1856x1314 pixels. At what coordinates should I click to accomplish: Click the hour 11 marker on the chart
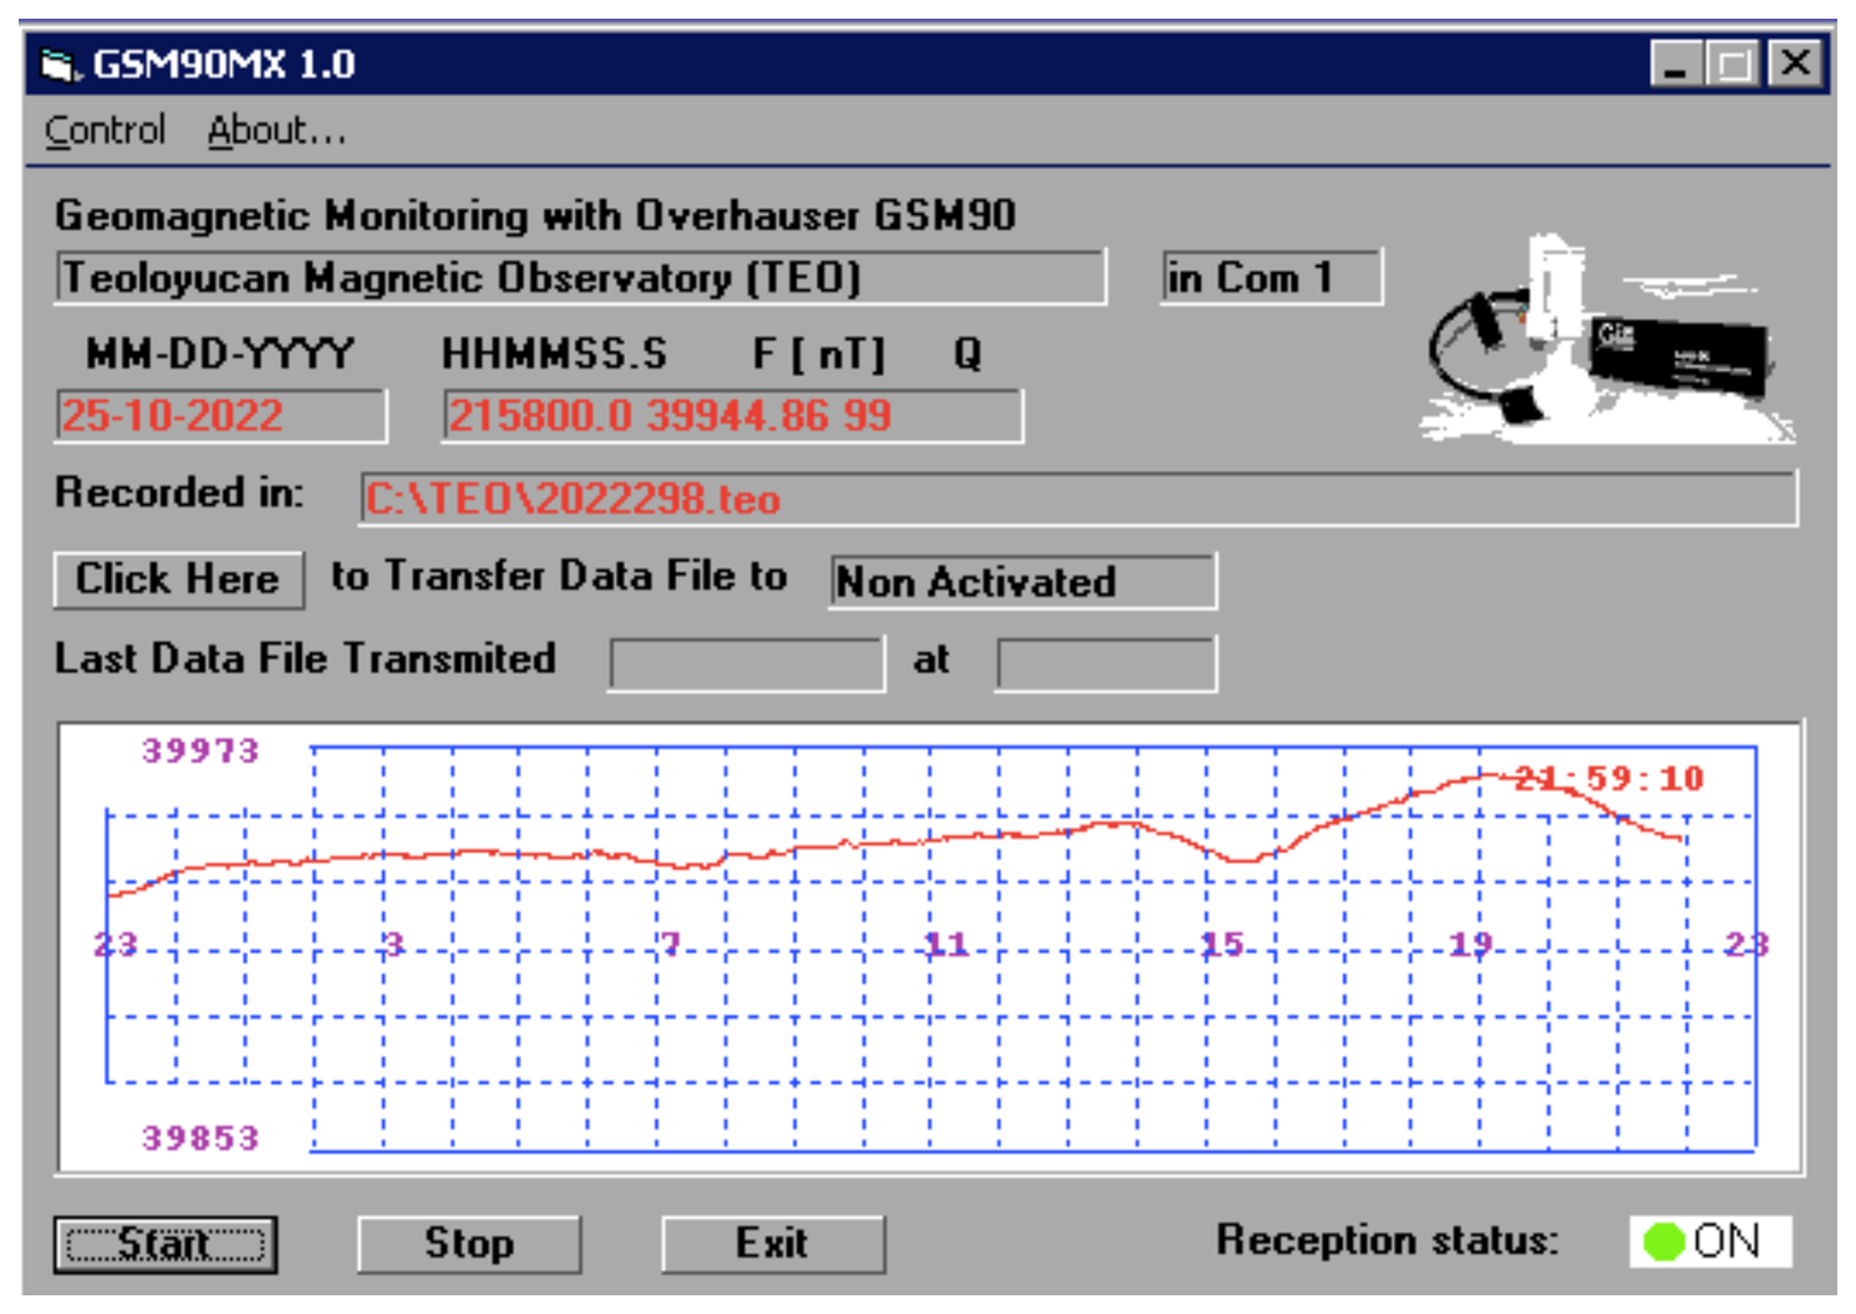pos(947,944)
